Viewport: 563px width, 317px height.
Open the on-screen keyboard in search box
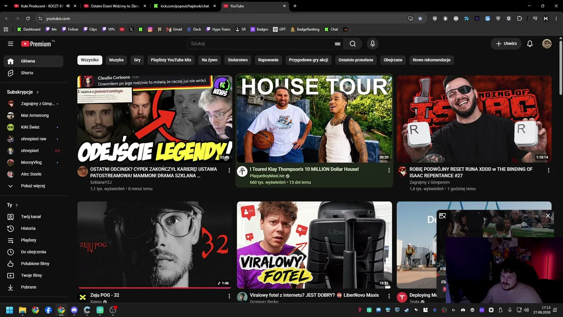point(337,44)
